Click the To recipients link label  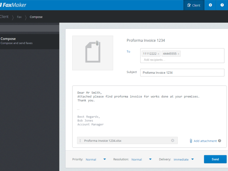(x=129, y=52)
